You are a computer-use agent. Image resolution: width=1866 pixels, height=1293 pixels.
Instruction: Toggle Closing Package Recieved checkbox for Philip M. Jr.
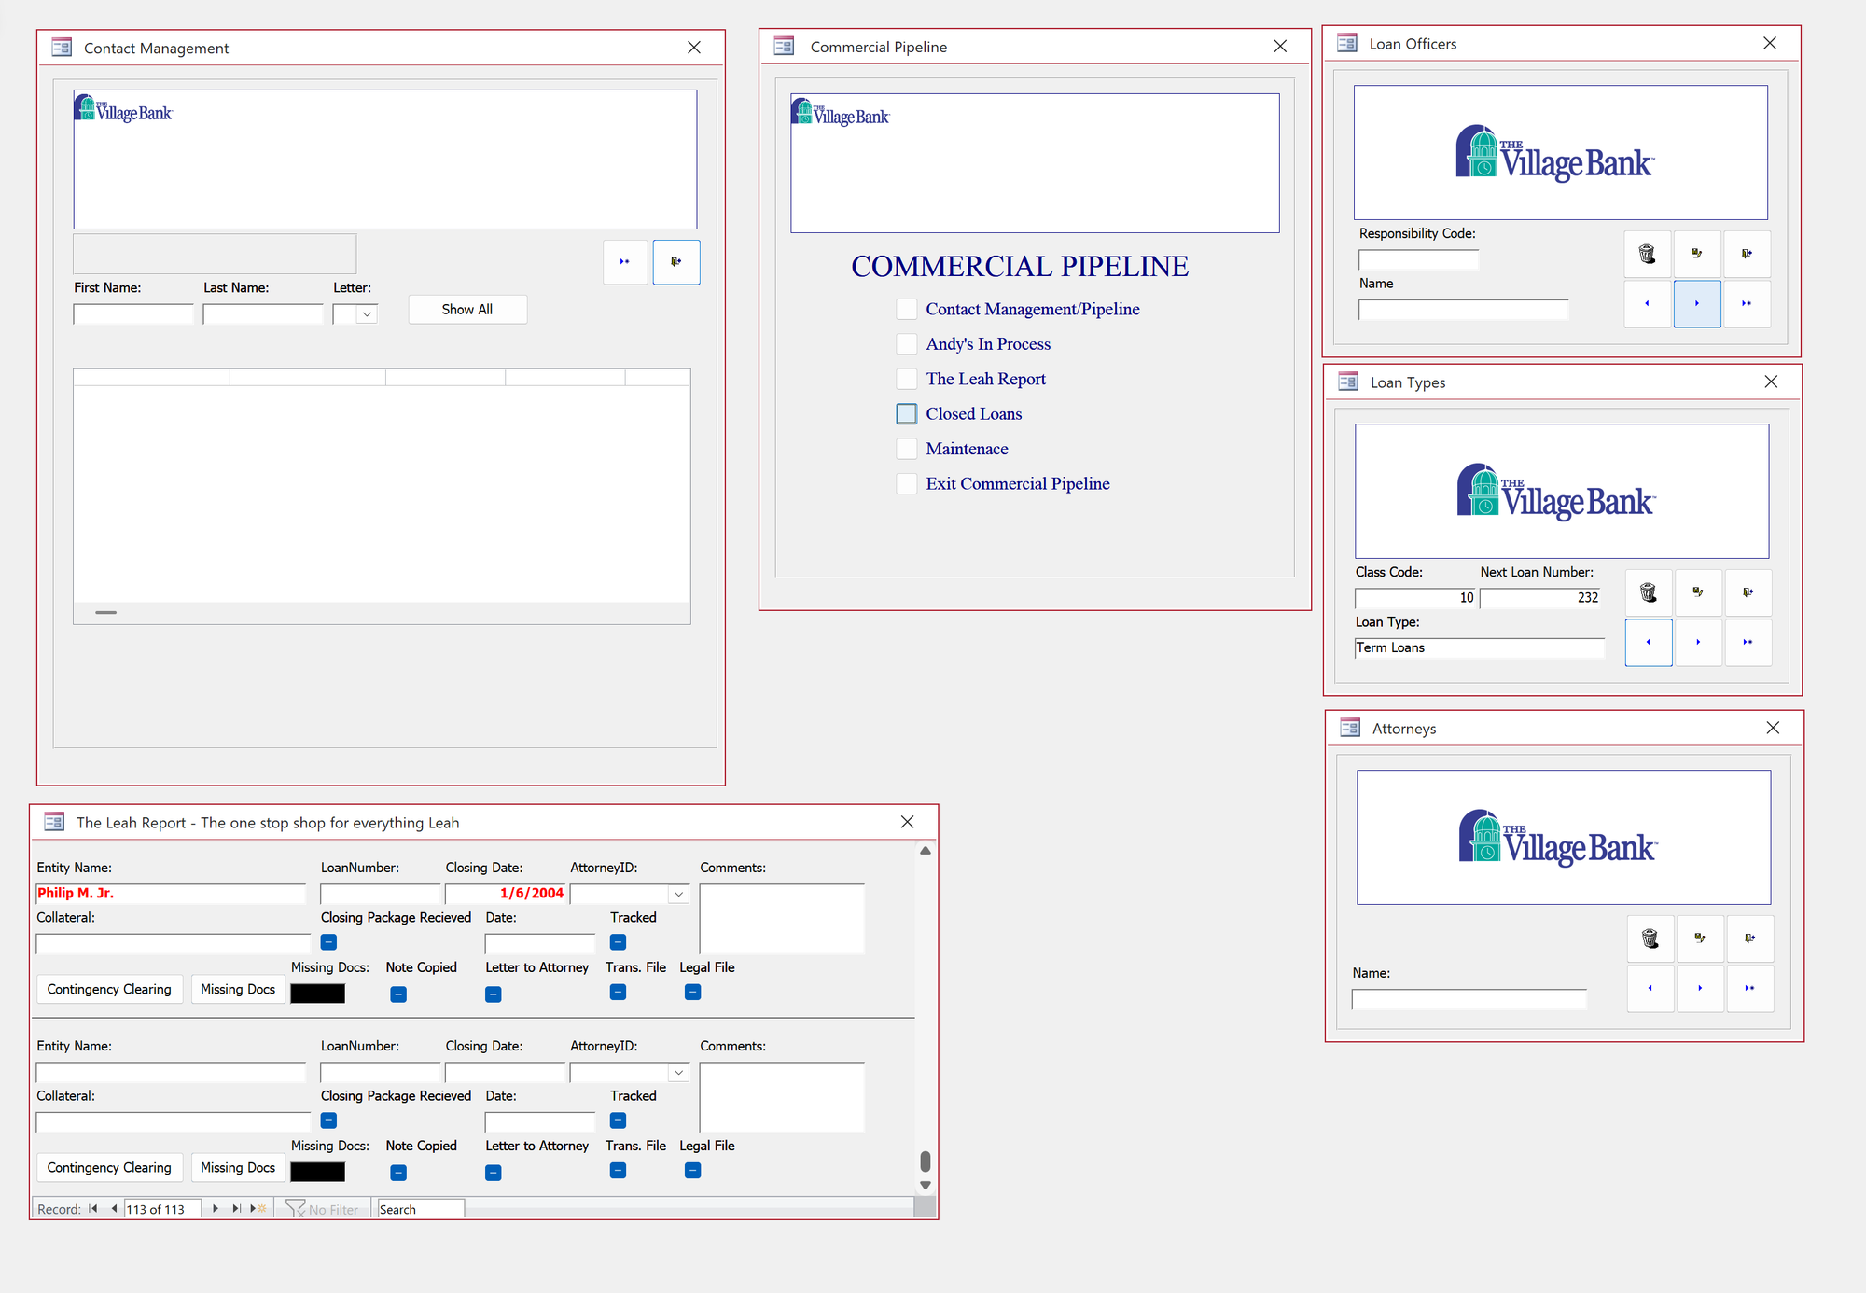click(x=328, y=942)
